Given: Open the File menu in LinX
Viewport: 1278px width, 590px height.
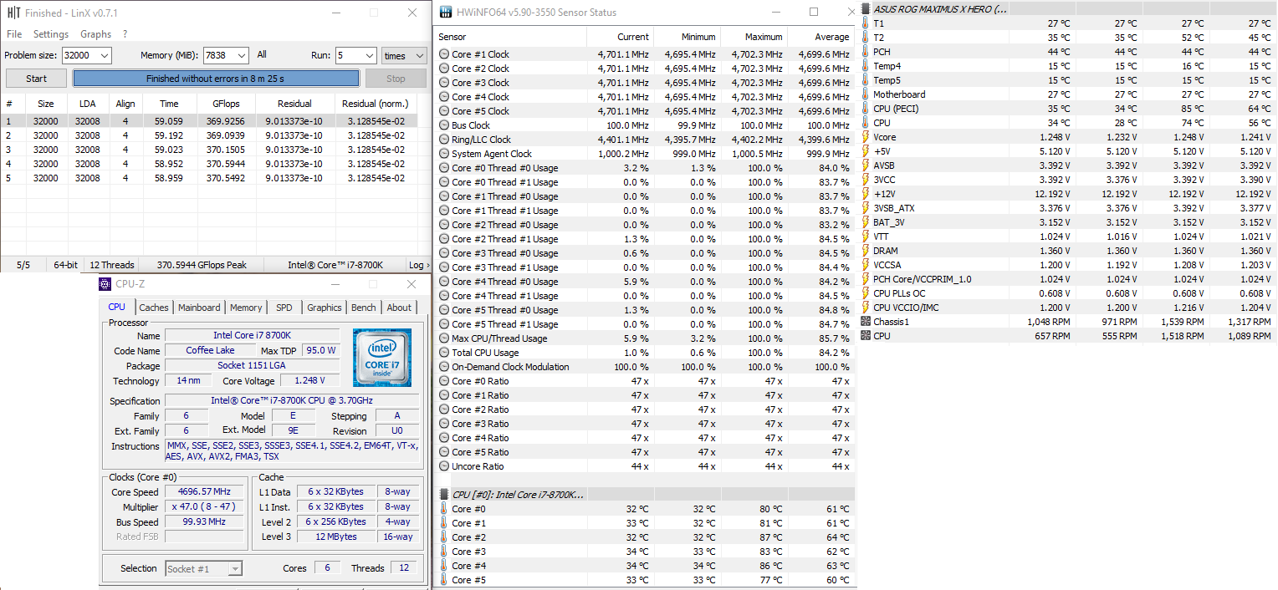Looking at the screenshot, I should coord(14,34).
